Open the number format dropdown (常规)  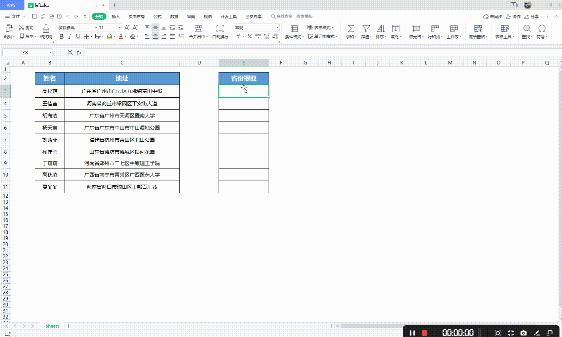click(x=277, y=28)
